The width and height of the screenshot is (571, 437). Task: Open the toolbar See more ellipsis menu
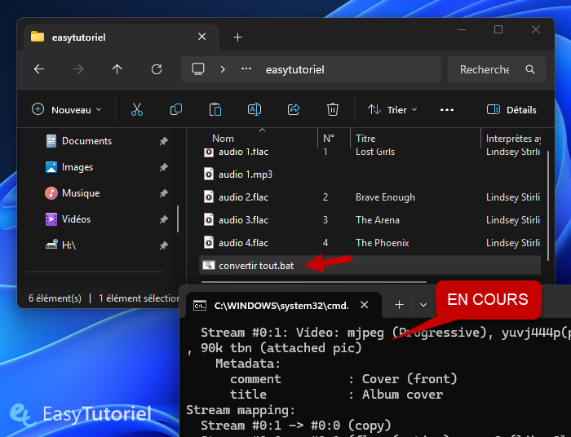(447, 109)
